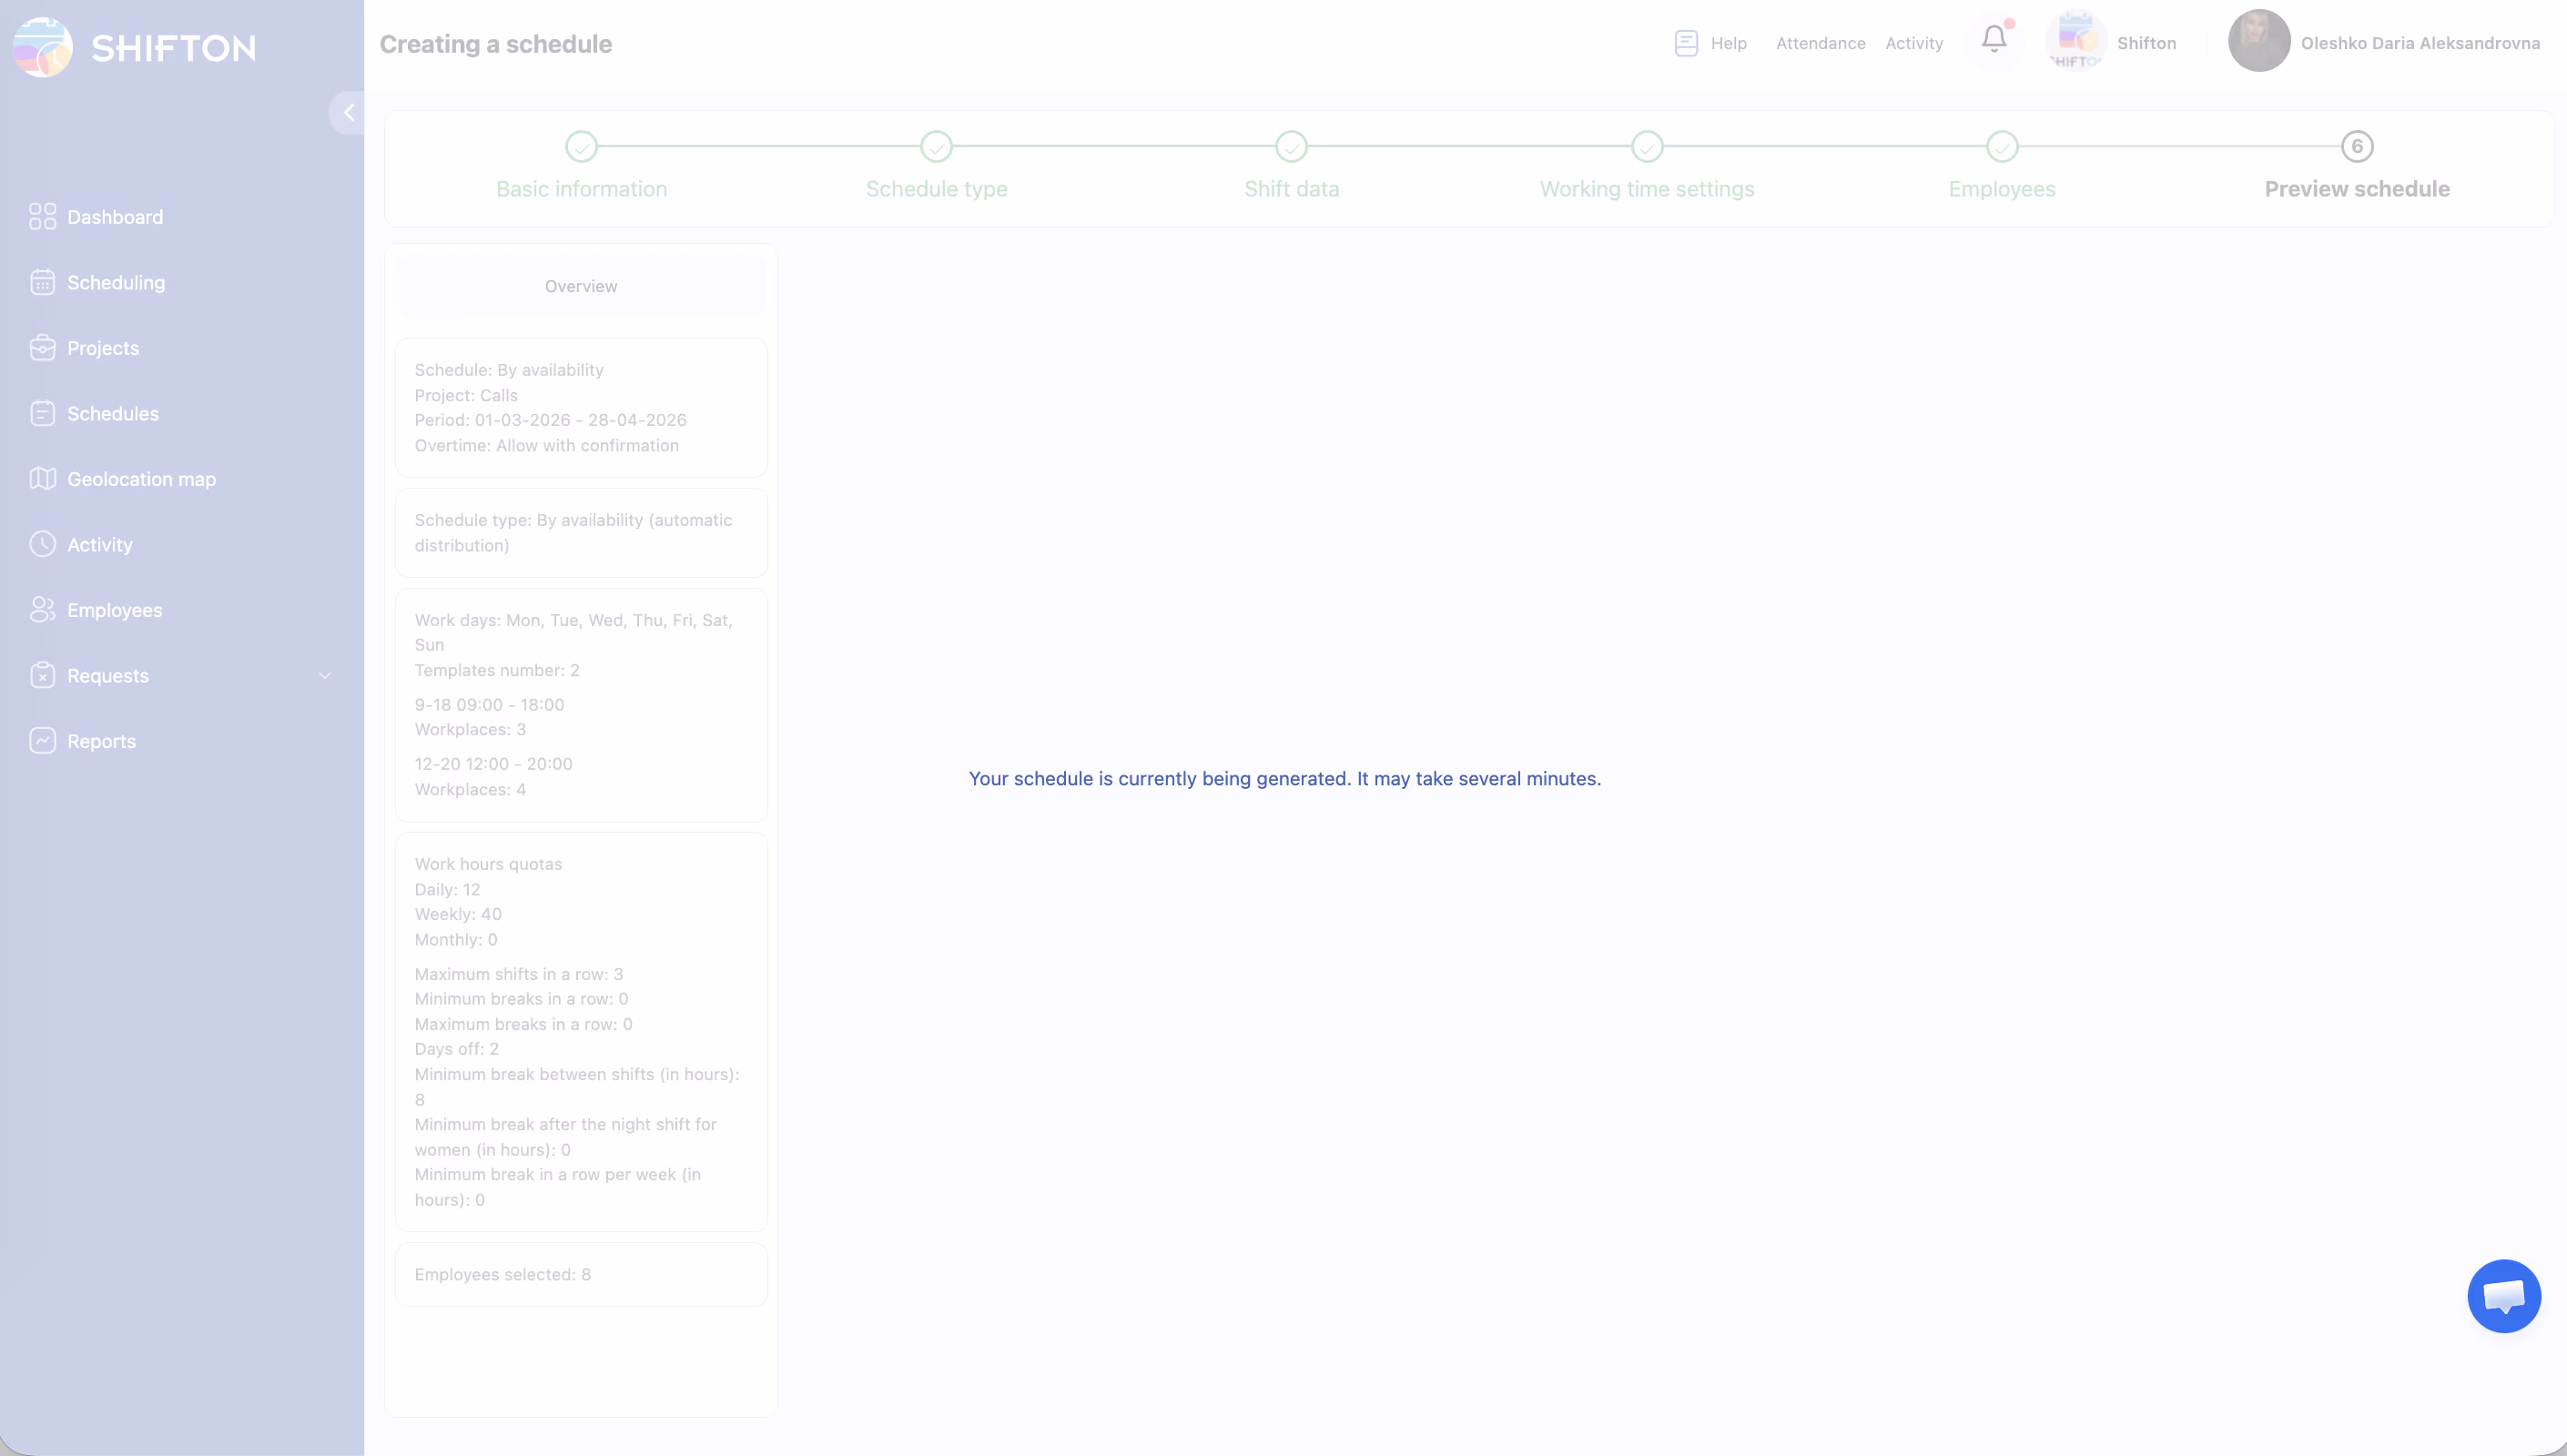Click the Projects briefcase icon
Screen dimensions: 2567x1456
[x=42, y=348]
